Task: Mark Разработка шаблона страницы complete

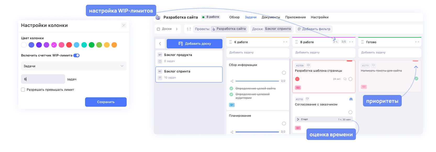Action: tap(350, 79)
